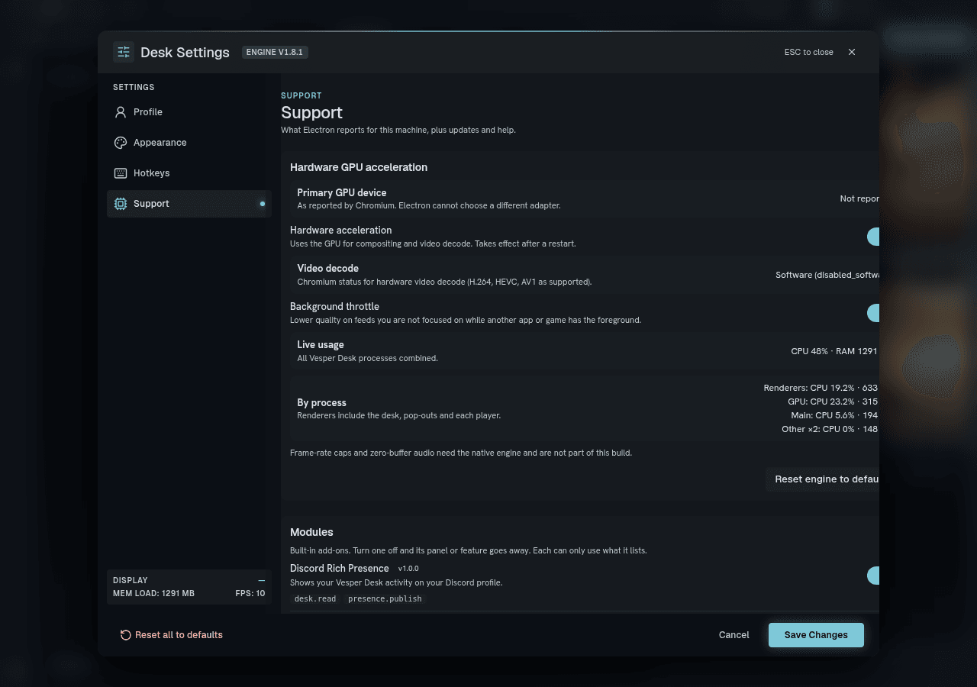Click the Video decode row title
The height and width of the screenshot is (687, 977).
tap(327, 269)
